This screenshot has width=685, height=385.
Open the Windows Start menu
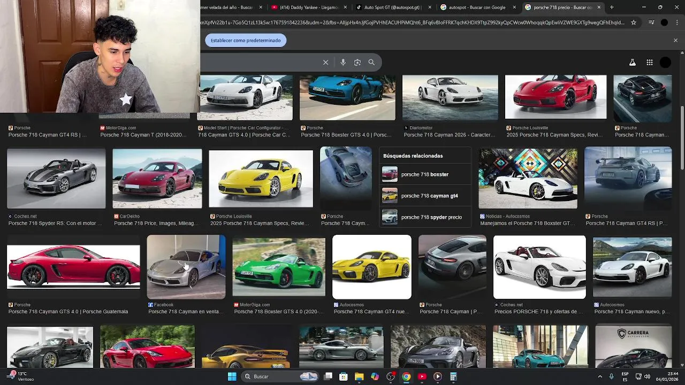(232, 376)
